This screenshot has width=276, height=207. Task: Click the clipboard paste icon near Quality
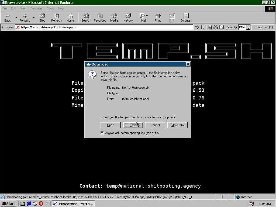(222, 27)
